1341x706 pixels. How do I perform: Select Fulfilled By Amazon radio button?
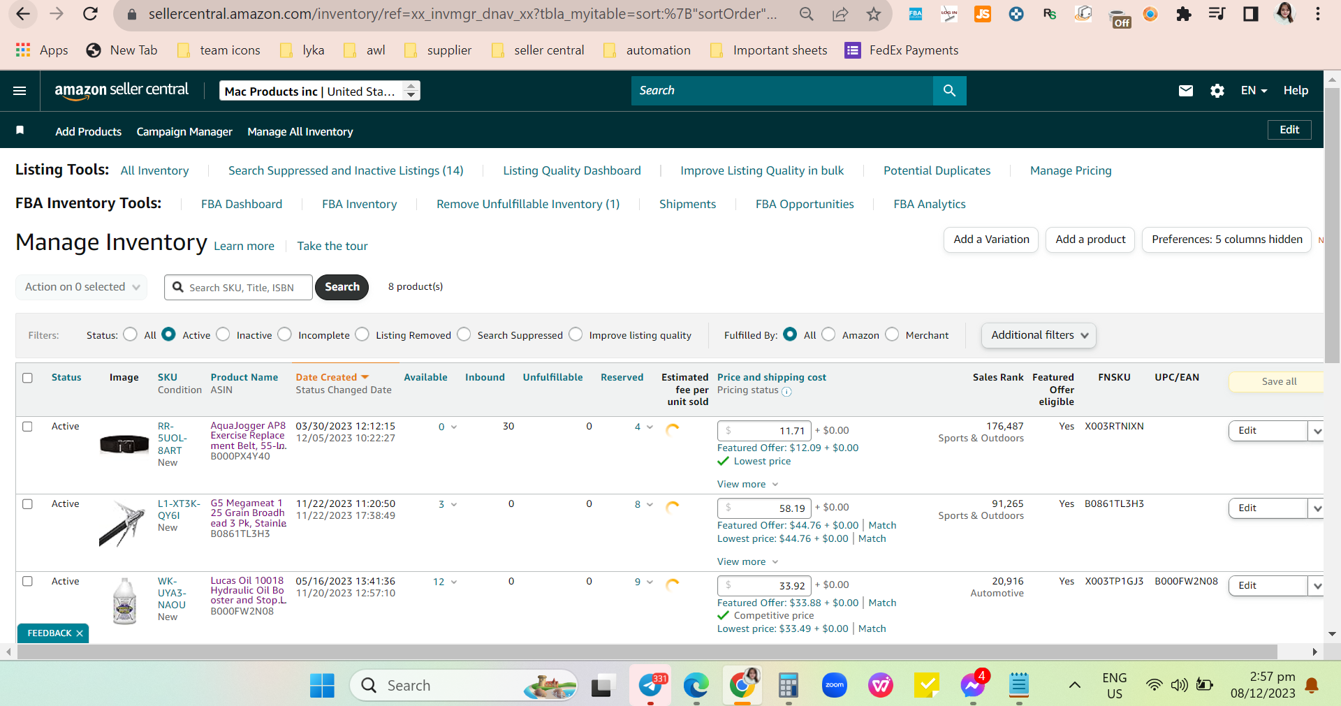828,334
